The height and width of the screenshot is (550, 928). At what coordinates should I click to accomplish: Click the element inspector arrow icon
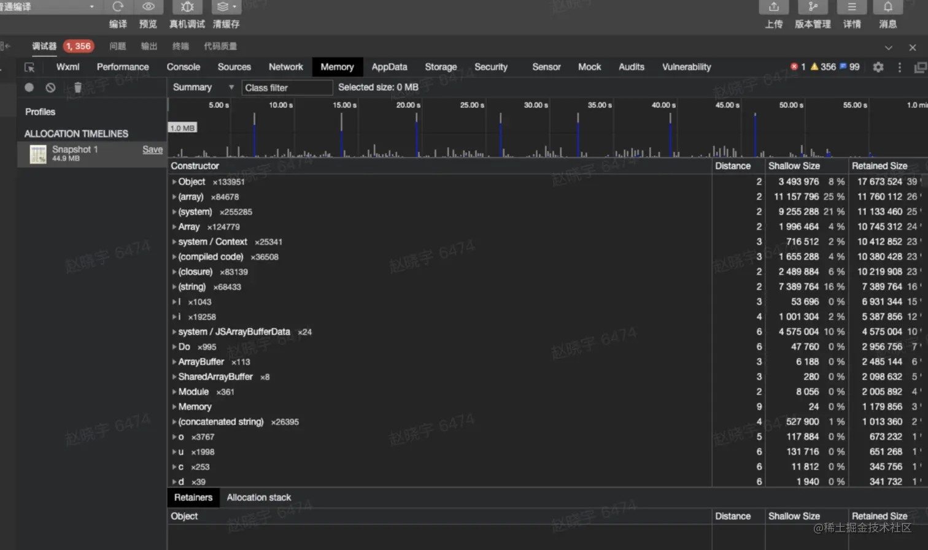click(29, 67)
